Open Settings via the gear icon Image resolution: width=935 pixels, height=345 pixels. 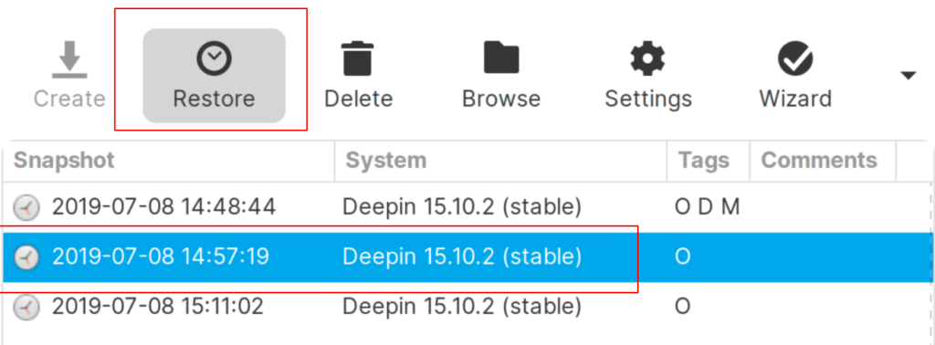click(647, 59)
